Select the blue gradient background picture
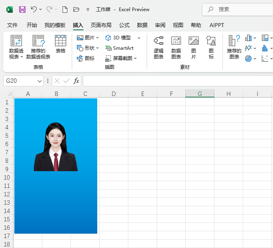Screen dimensions: 273x248 pyautogui.click(x=56, y=203)
